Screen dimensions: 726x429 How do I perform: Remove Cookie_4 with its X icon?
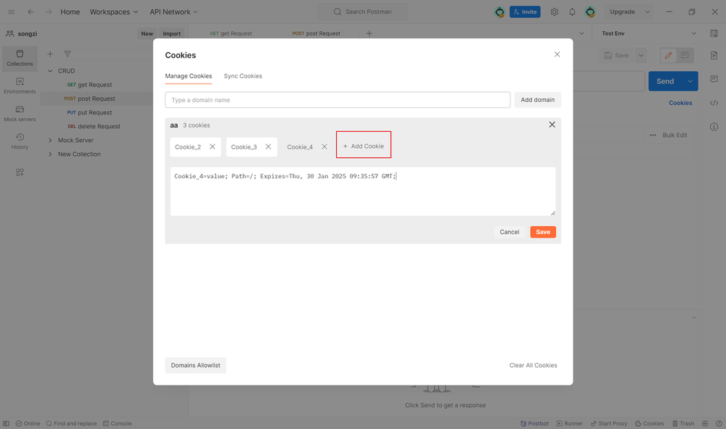324,146
